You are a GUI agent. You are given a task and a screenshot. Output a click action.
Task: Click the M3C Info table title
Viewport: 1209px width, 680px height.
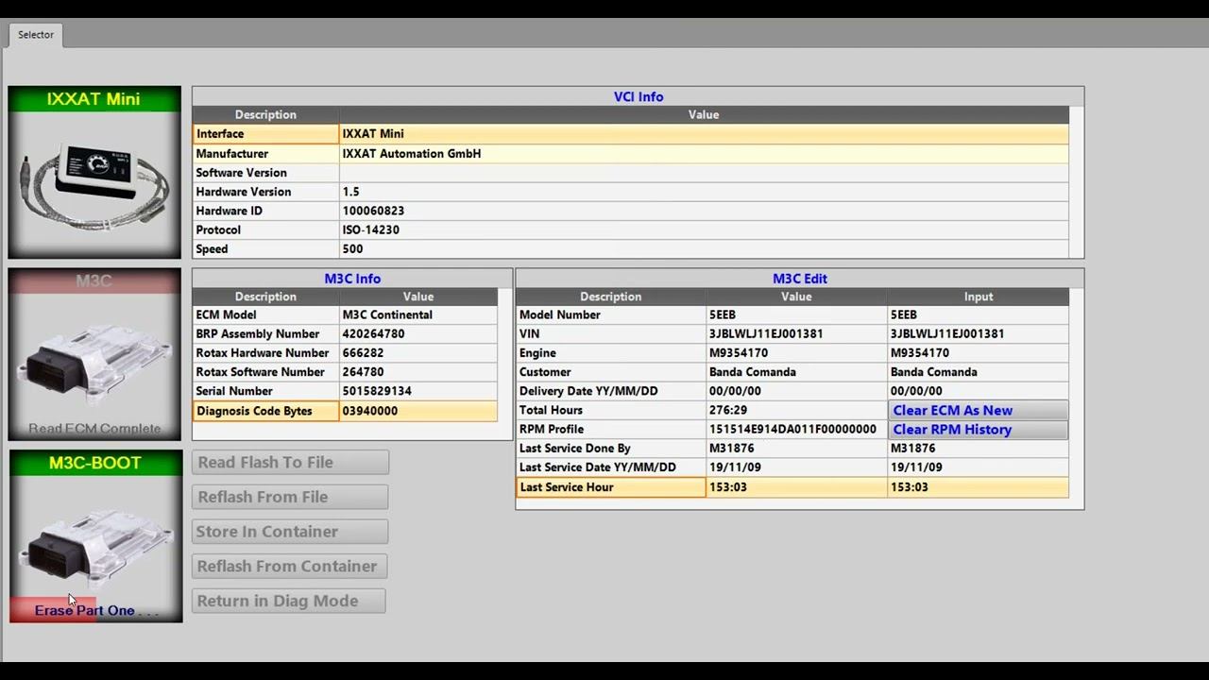352,279
